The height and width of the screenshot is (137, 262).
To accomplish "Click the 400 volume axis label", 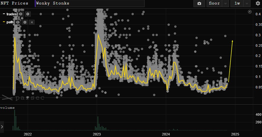I will [x=258, y=115].
